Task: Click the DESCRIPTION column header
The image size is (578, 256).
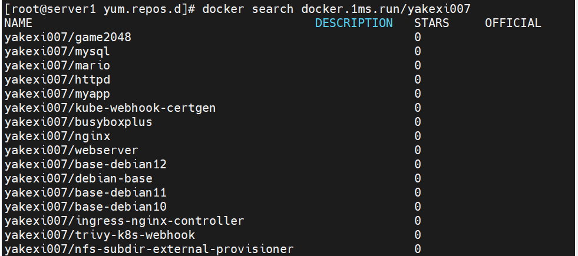Action: point(354,23)
